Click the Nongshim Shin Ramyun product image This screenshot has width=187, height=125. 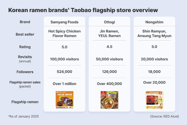154,100
